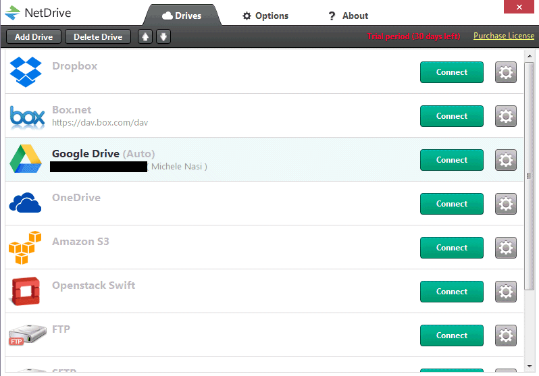Click the Trial period 30 days left notice
The height and width of the screenshot is (376, 539).
coord(413,36)
